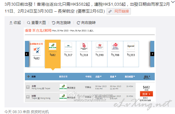The height and width of the screenshot is (114, 175).
Task: Click the airplane icon in the table header
Action: pos(28,76)
